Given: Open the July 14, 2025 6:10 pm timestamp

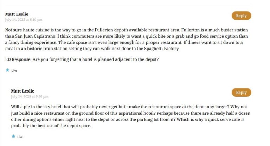Looking at the screenshot, I should click(24, 20).
